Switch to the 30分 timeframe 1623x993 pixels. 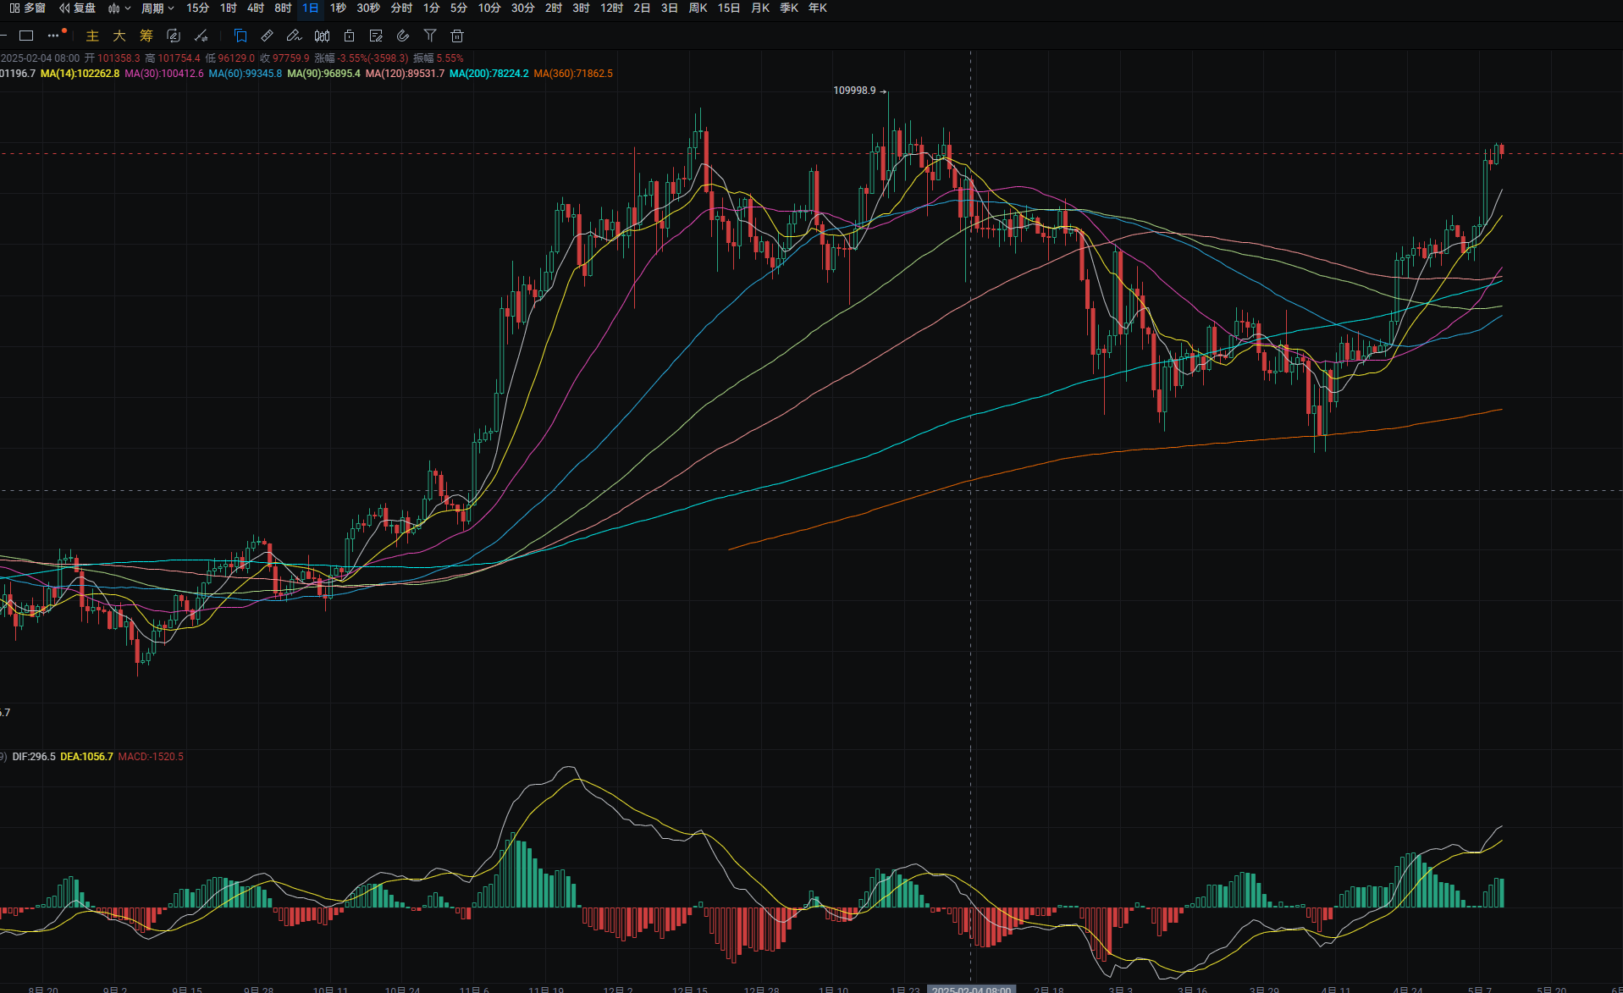click(523, 8)
